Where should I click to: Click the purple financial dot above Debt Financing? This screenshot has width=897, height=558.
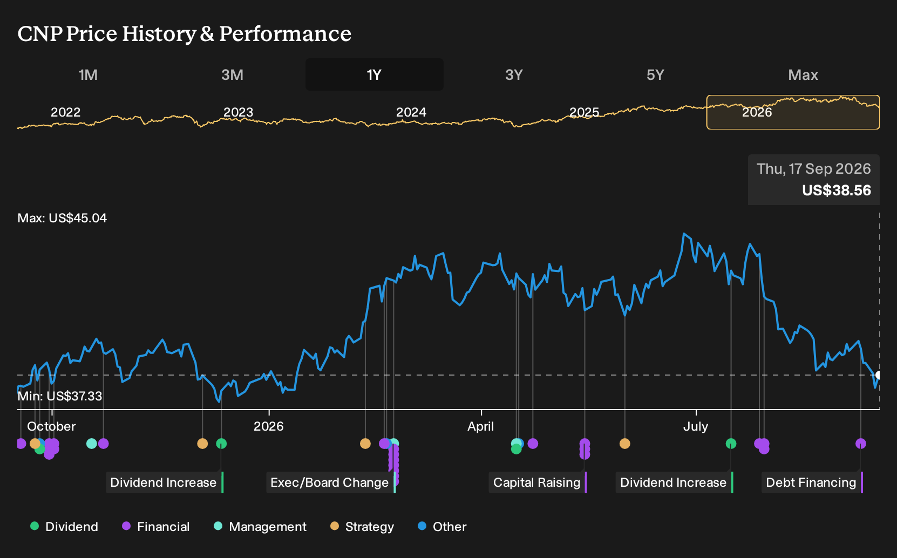tap(861, 444)
